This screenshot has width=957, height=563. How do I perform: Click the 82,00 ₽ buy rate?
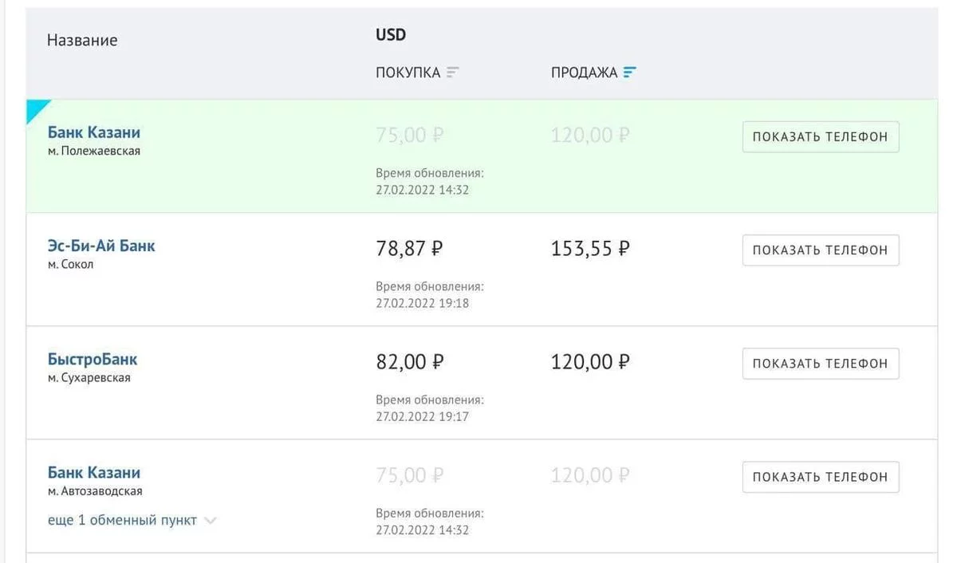410,362
